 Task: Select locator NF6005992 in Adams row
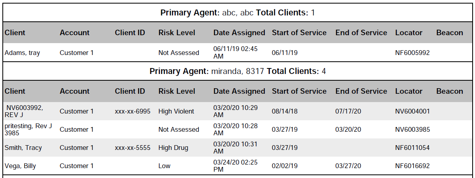412,53
